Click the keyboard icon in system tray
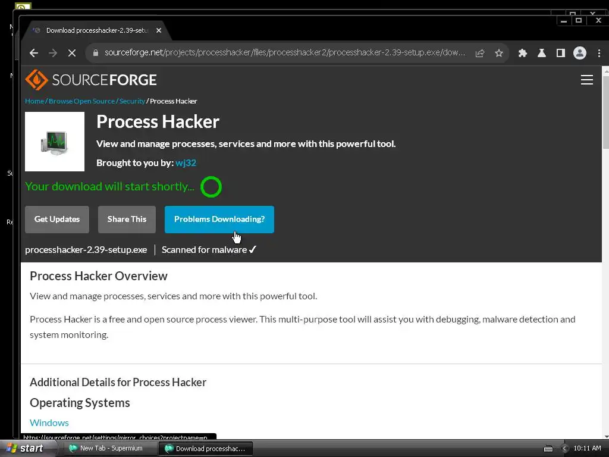Viewport: 609px width, 457px height. pyautogui.click(x=548, y=449)
